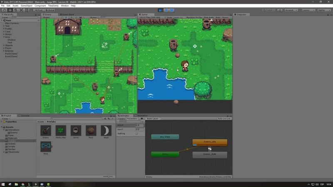Open the File menu
The height and width of the screenshot is (187, 333).
[x=3, y=6]
